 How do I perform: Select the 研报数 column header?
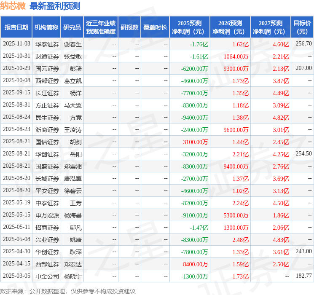point(129,27)
